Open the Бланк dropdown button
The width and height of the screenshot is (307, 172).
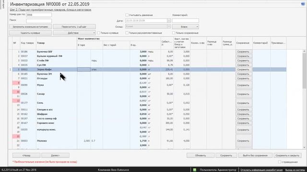tap(186, 27)
